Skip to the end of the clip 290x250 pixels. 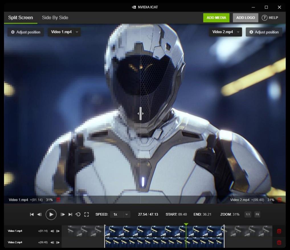click(70, 214)
